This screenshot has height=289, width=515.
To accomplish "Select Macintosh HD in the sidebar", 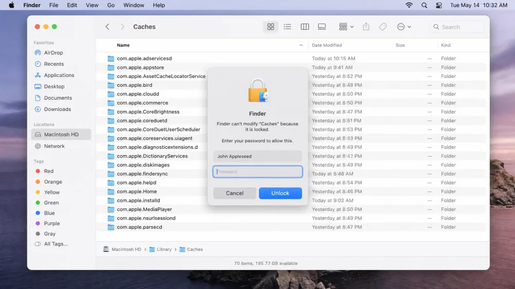I will [x=61, y=134].
